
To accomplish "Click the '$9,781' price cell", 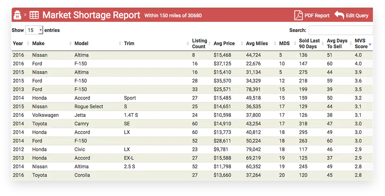I will 221,150.
